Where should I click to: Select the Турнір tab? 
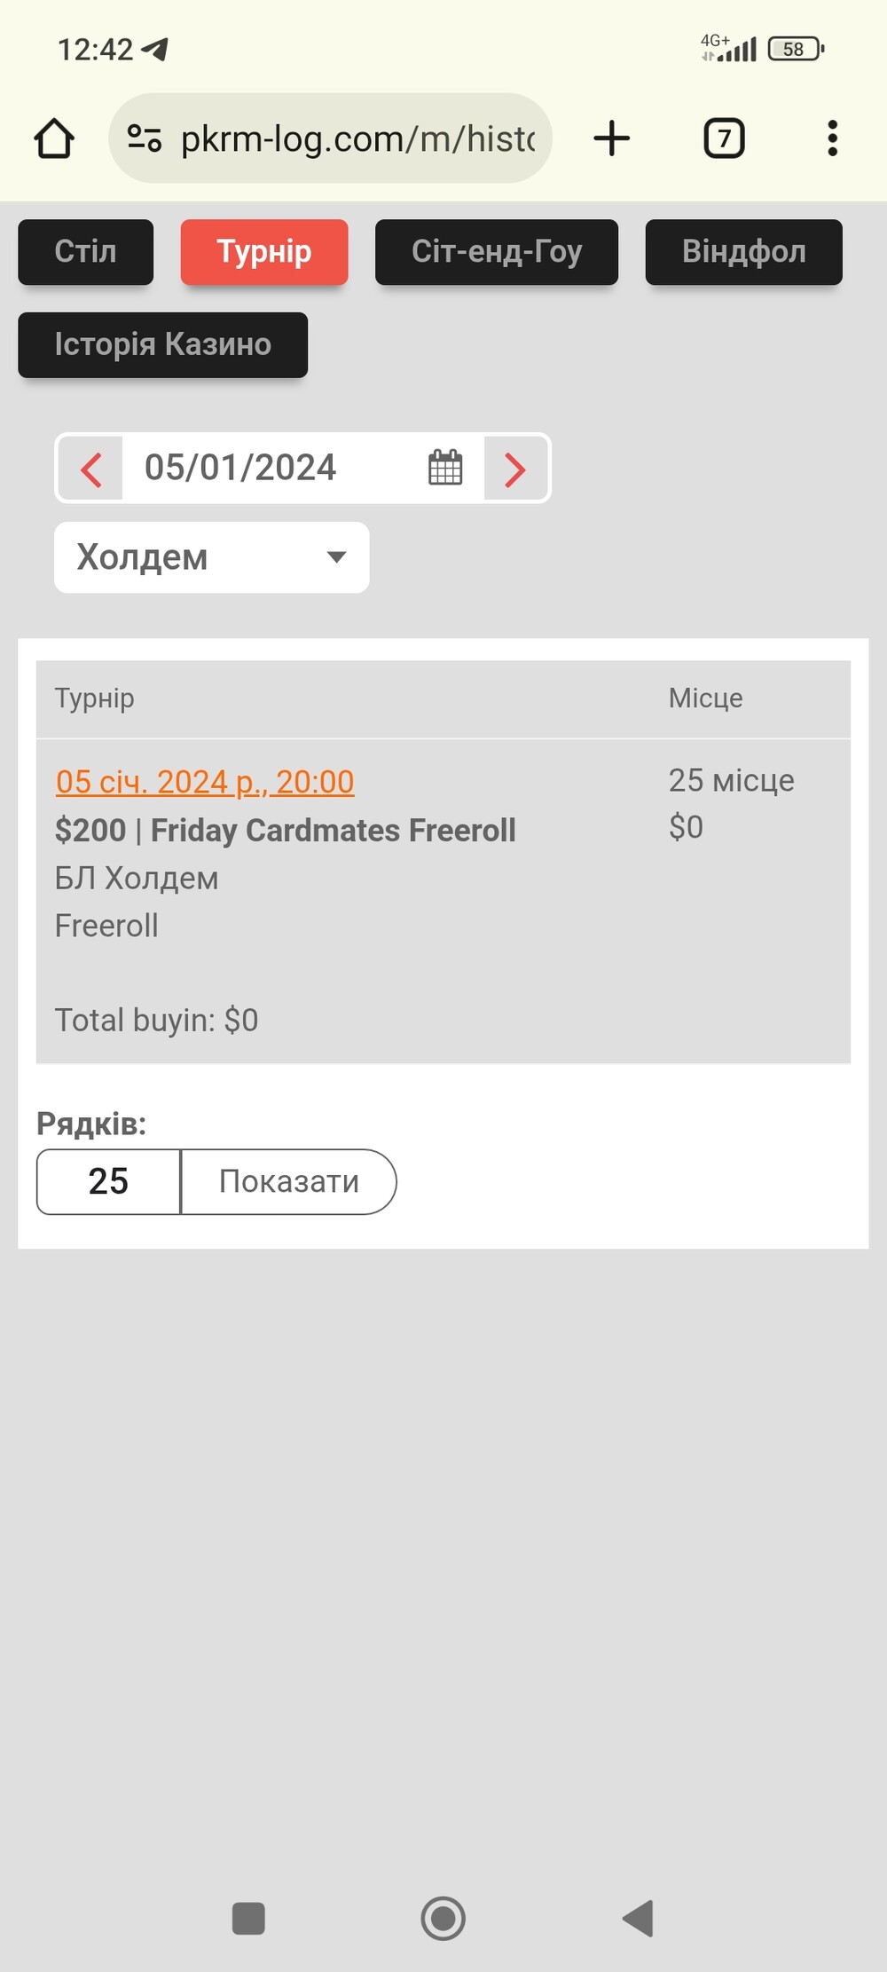point(264,252)
